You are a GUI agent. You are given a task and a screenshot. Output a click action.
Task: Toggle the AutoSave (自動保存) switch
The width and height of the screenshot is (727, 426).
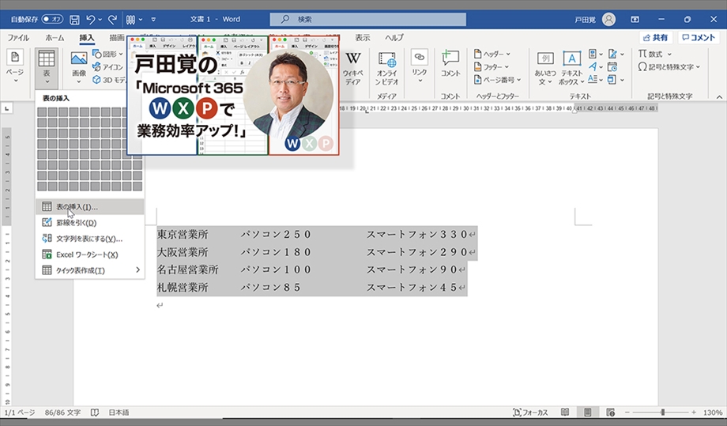(x=52, y=20)
